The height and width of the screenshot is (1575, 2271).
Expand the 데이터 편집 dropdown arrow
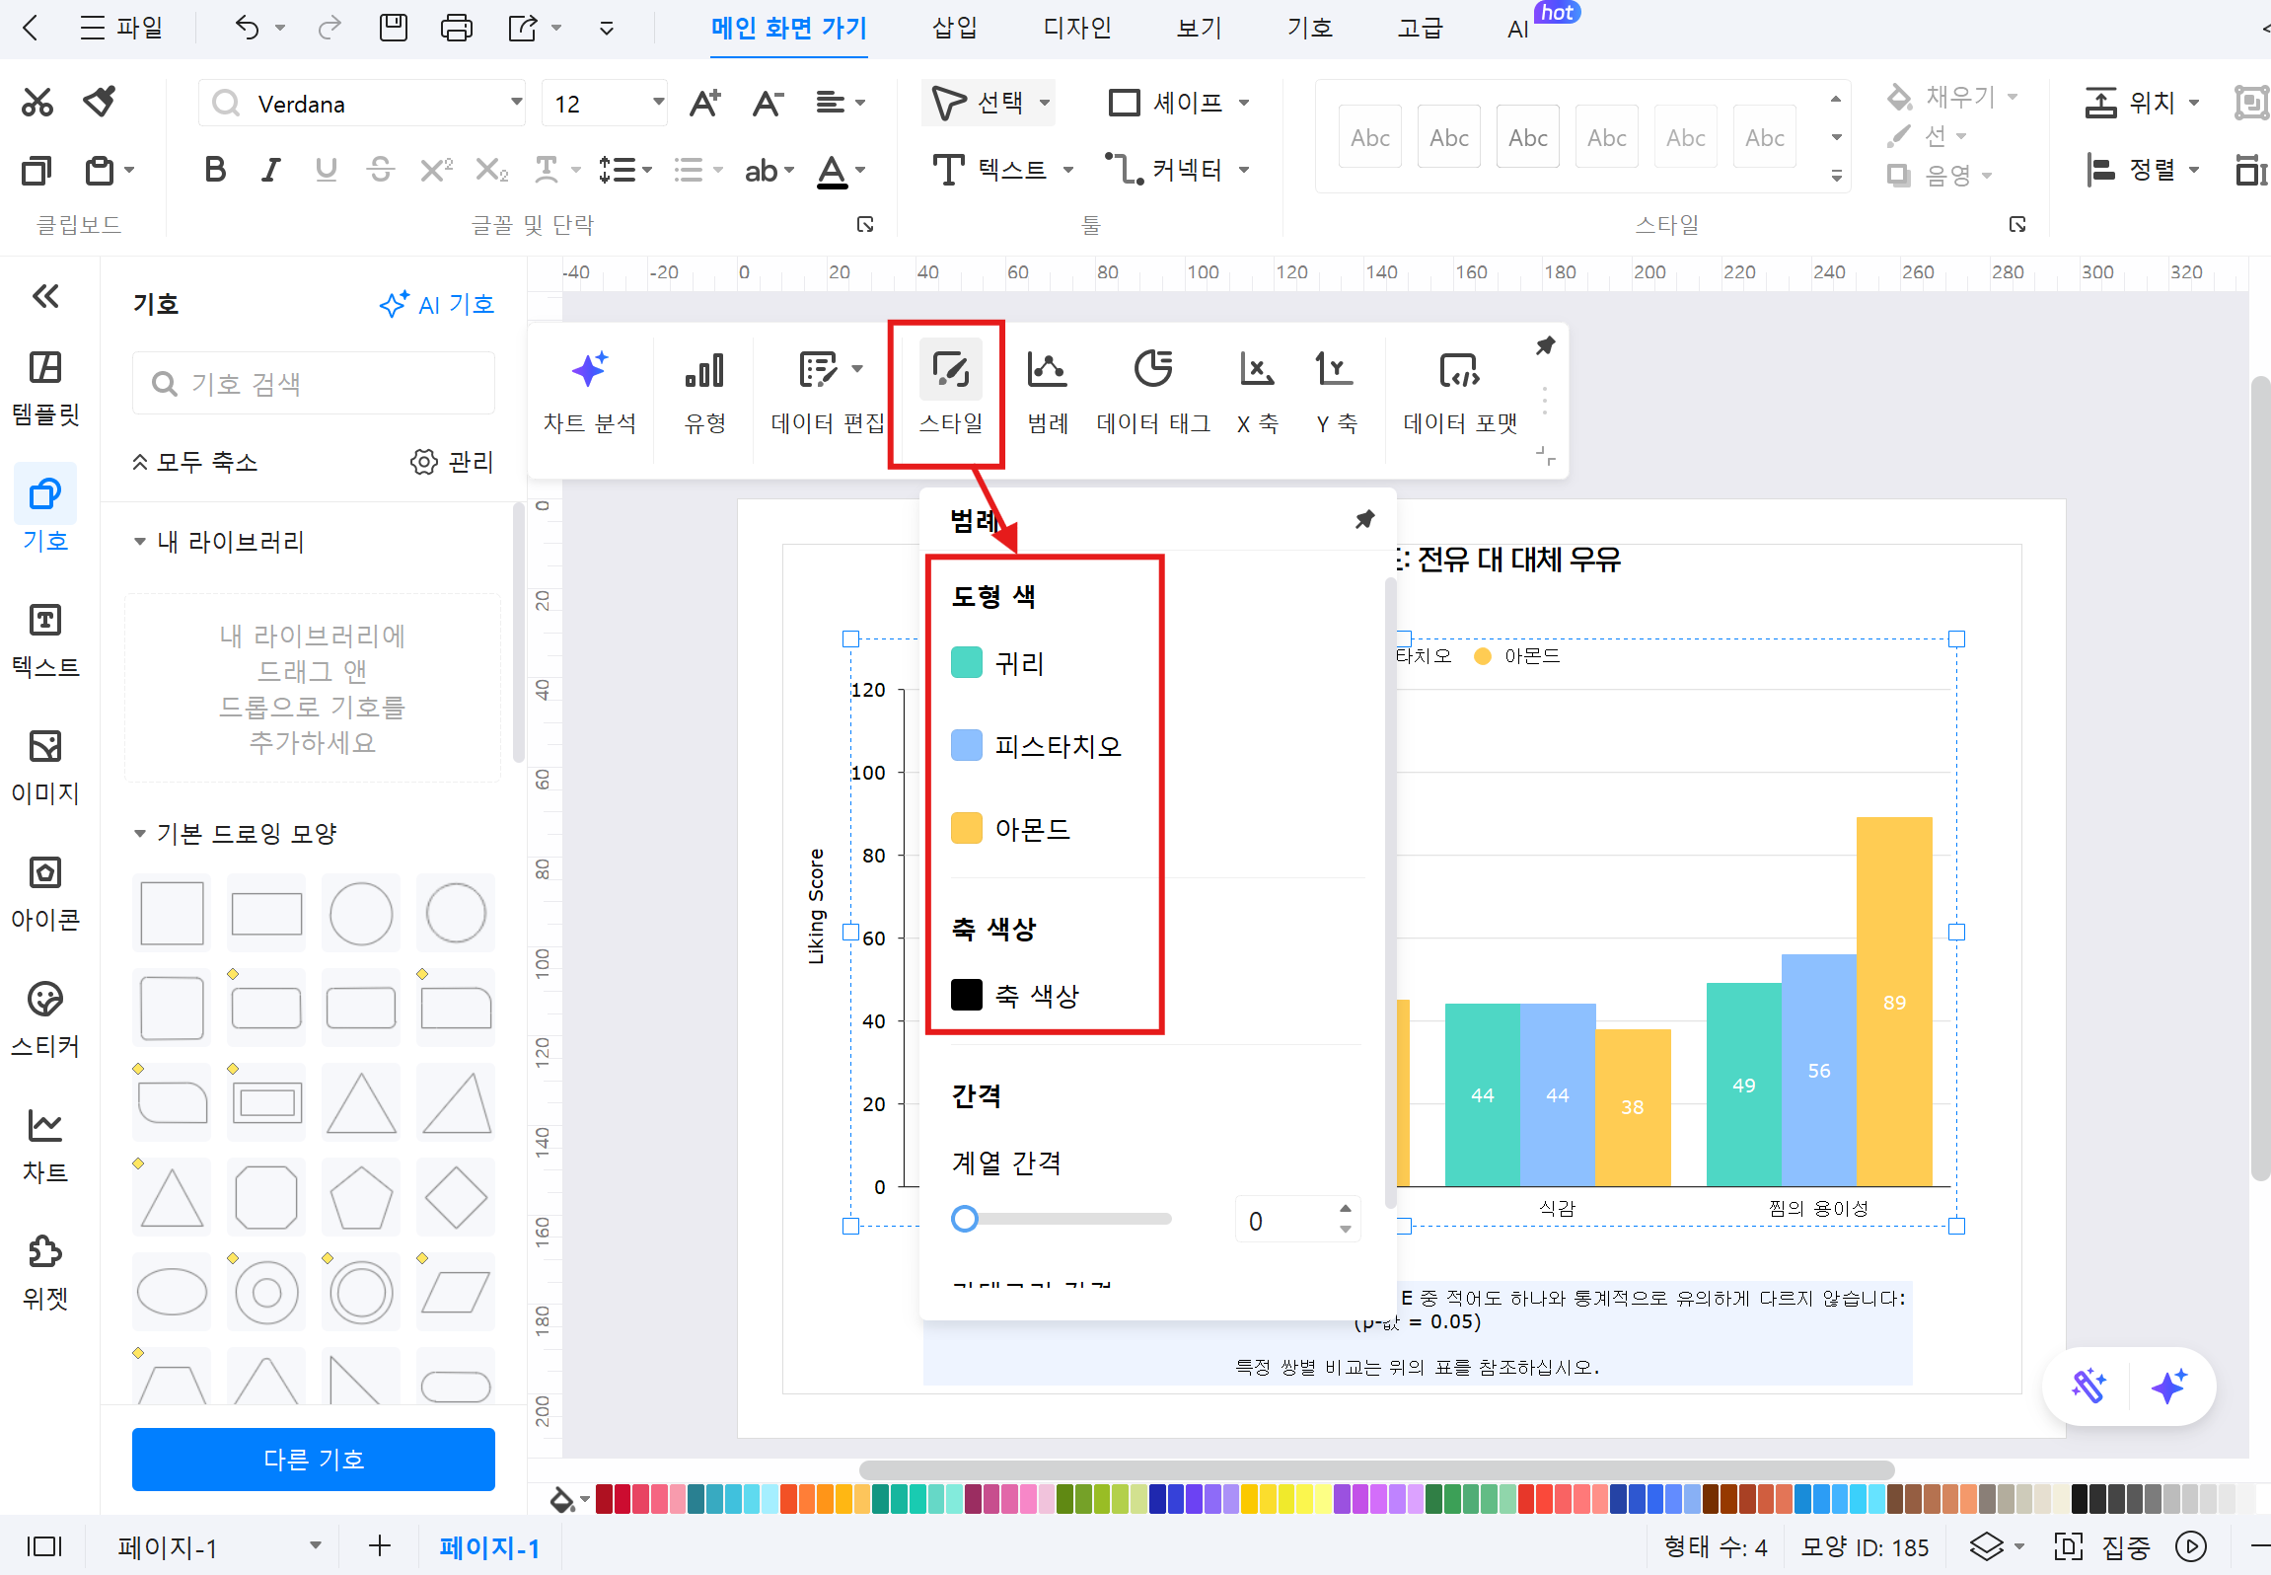[x=857, y=370]
